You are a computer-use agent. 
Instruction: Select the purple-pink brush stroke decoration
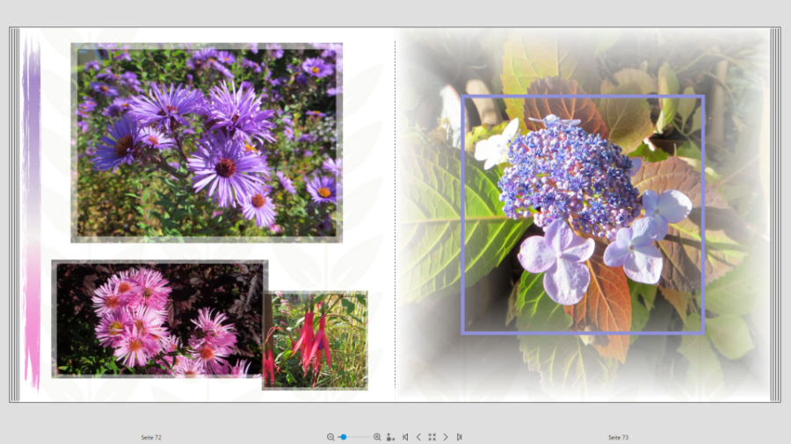[33, 211]
